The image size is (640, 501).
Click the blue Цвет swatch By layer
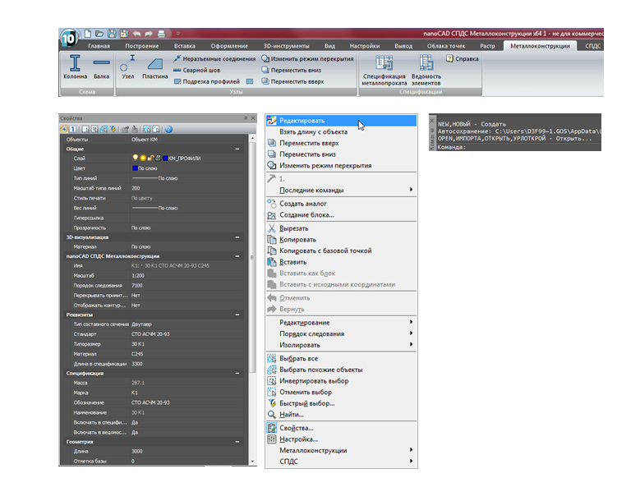pyautogui.click(x=135, y=168)
